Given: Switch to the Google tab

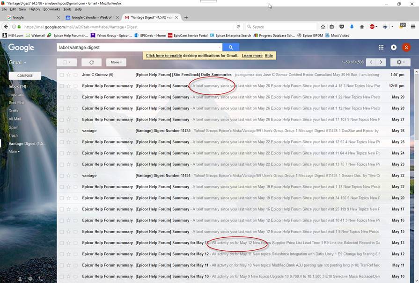Looking at the screenshot, I should (x=33, y=17).
